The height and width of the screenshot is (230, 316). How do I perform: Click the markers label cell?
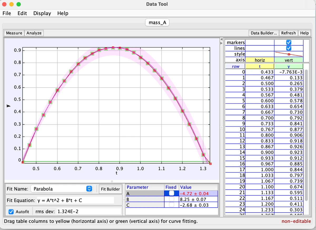(x=235, y=42)
